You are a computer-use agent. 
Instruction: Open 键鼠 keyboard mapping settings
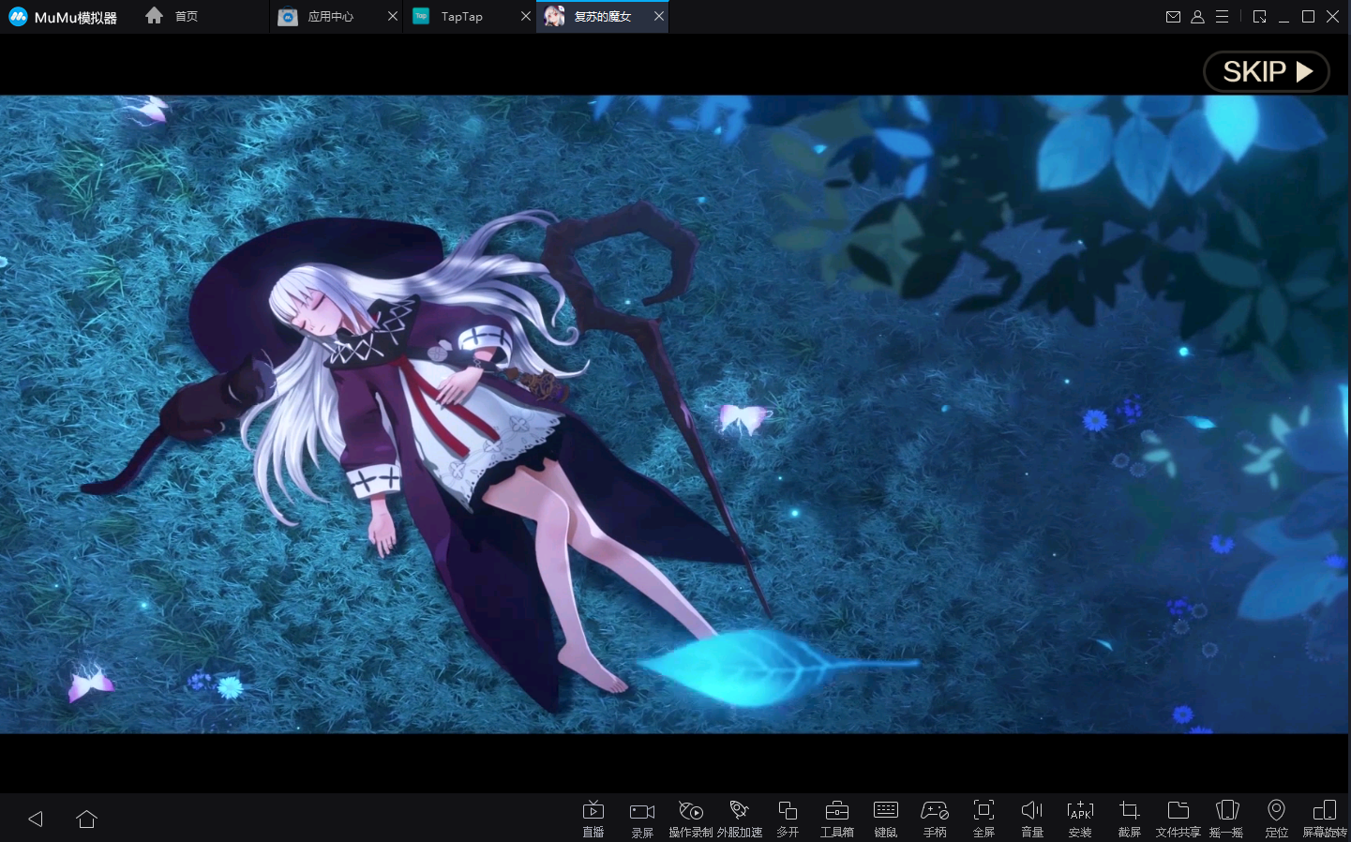[x=885, y=818]
